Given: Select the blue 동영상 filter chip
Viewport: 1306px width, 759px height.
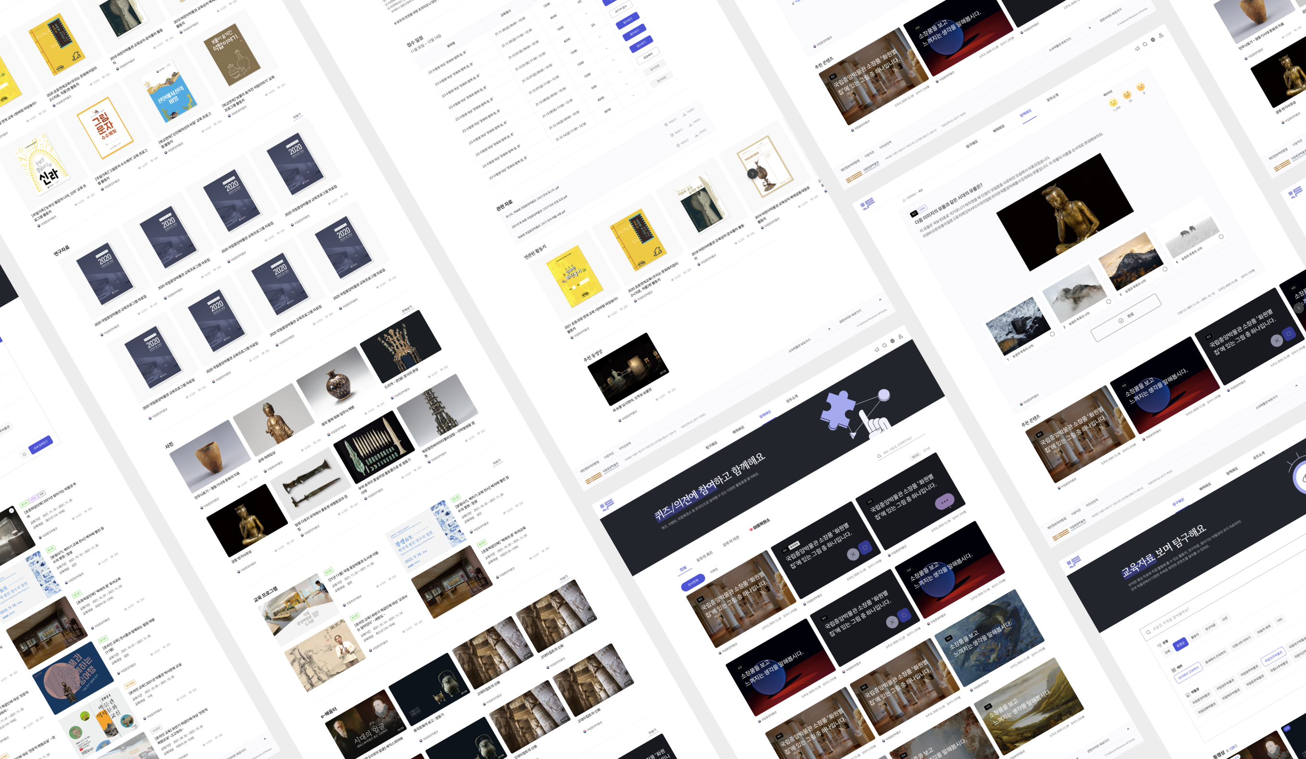Looking at the screenshot, I should pyautogui.click(x=1180, y=644).
